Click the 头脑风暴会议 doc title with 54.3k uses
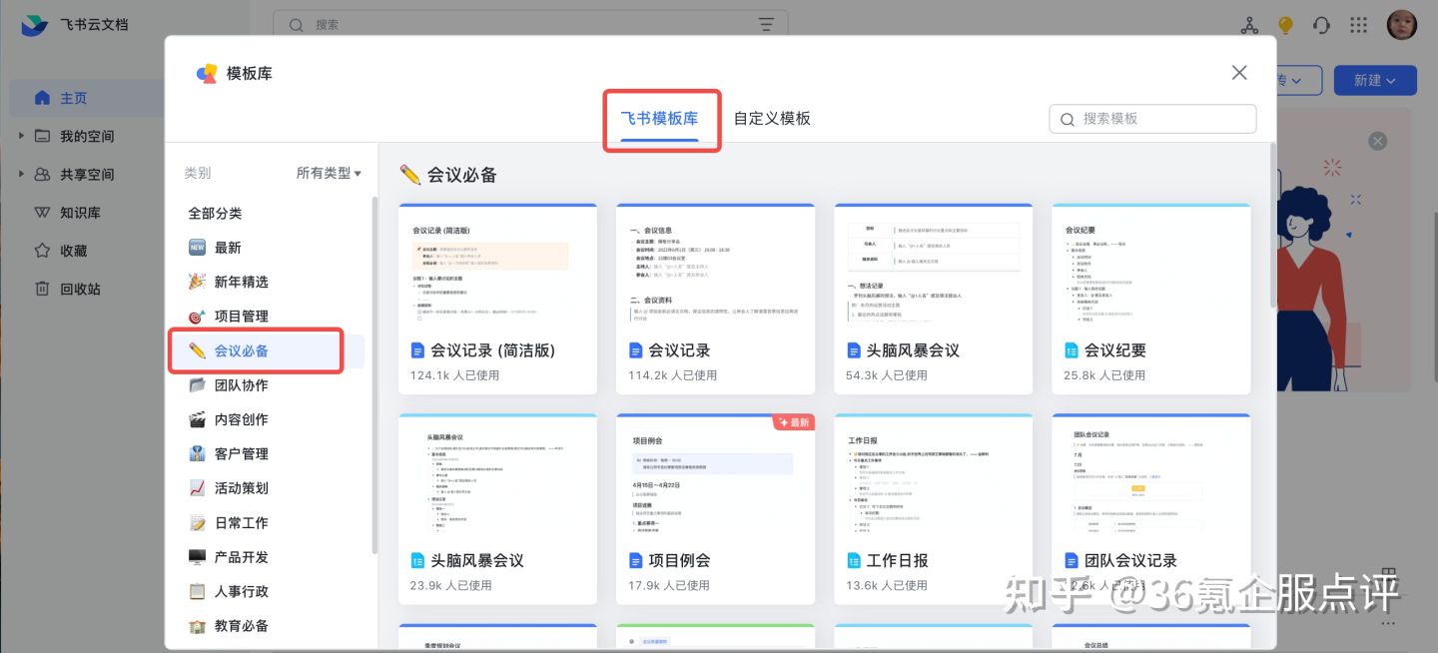The image size is (1438, 653). tap(913, 350)
